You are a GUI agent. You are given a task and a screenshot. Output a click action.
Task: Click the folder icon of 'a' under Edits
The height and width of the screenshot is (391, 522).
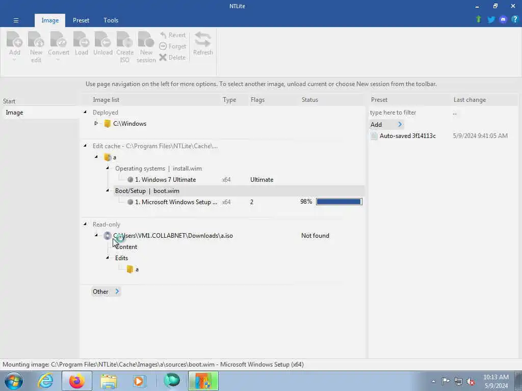[130, 269]
